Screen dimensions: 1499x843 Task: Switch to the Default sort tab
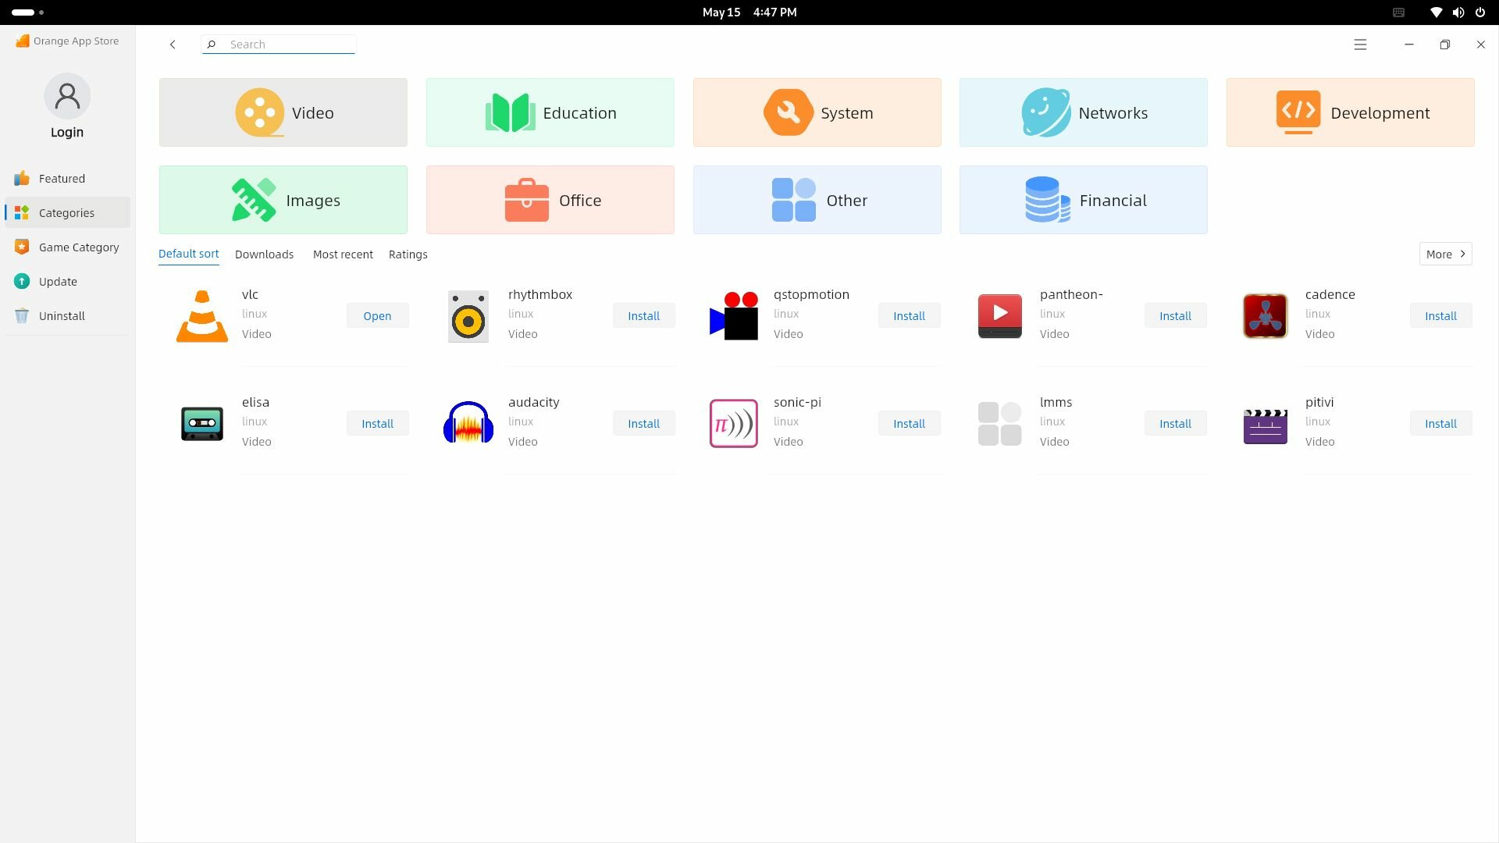[x=188, y=254]
